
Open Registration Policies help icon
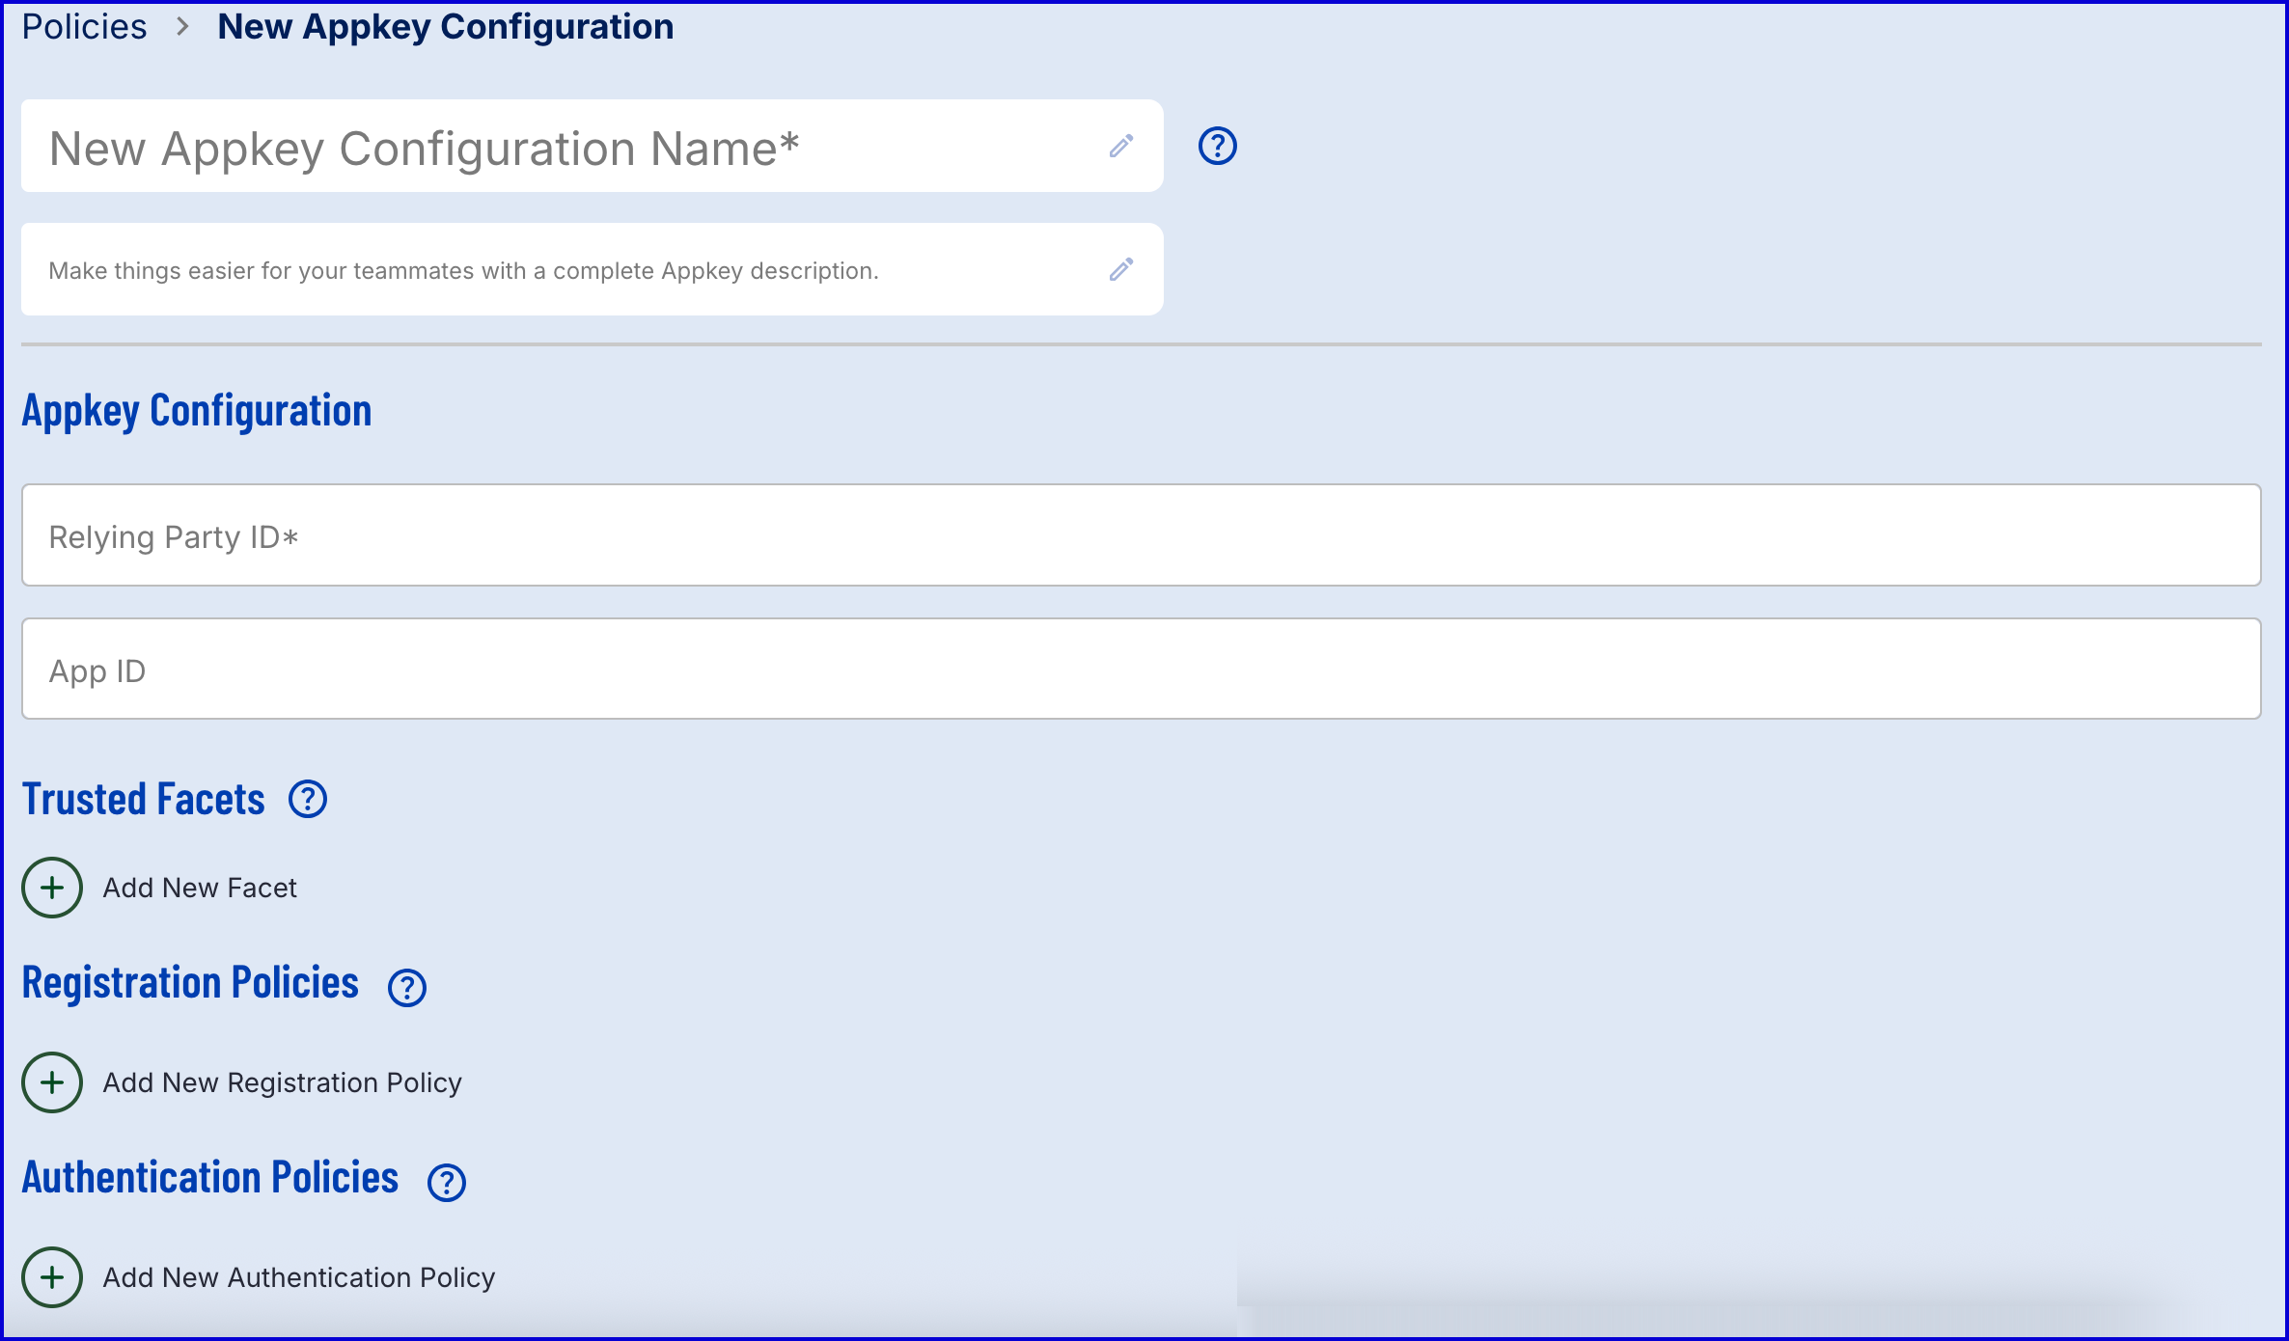pos(407,988)
